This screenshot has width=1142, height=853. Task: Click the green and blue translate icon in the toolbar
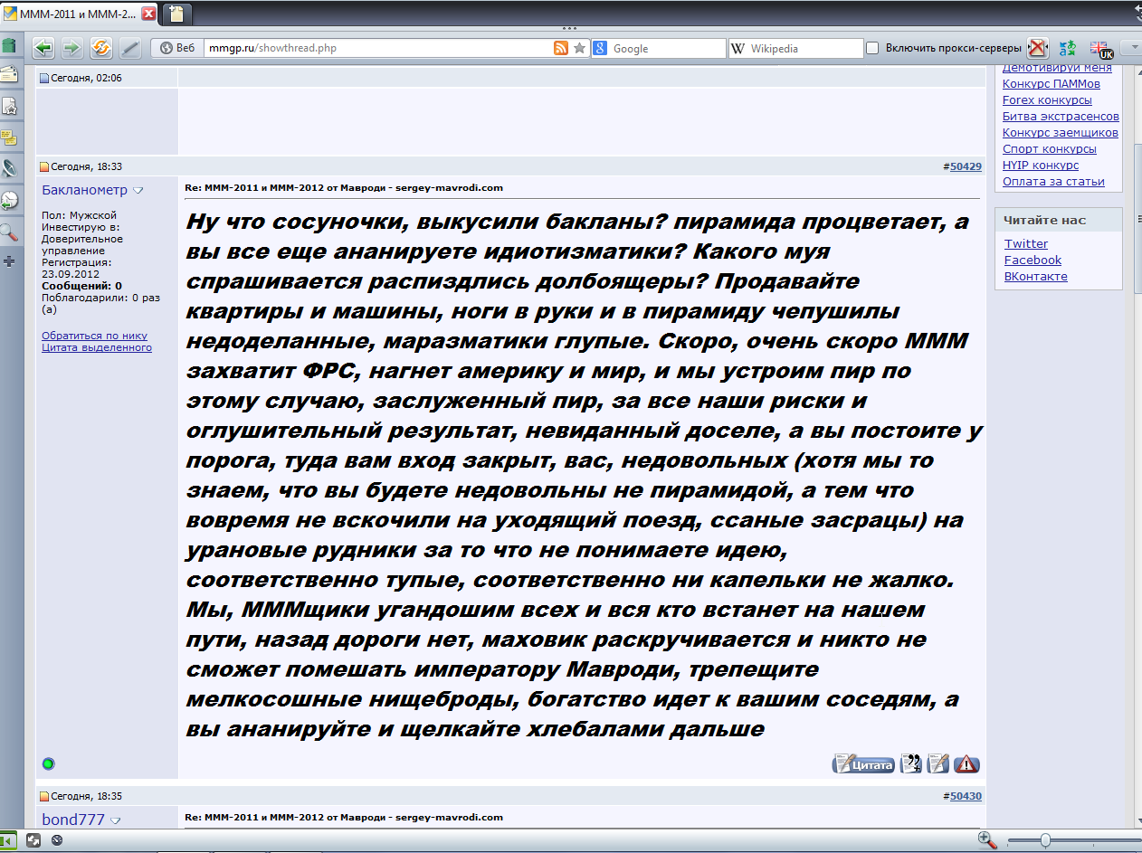(1068, 48)
